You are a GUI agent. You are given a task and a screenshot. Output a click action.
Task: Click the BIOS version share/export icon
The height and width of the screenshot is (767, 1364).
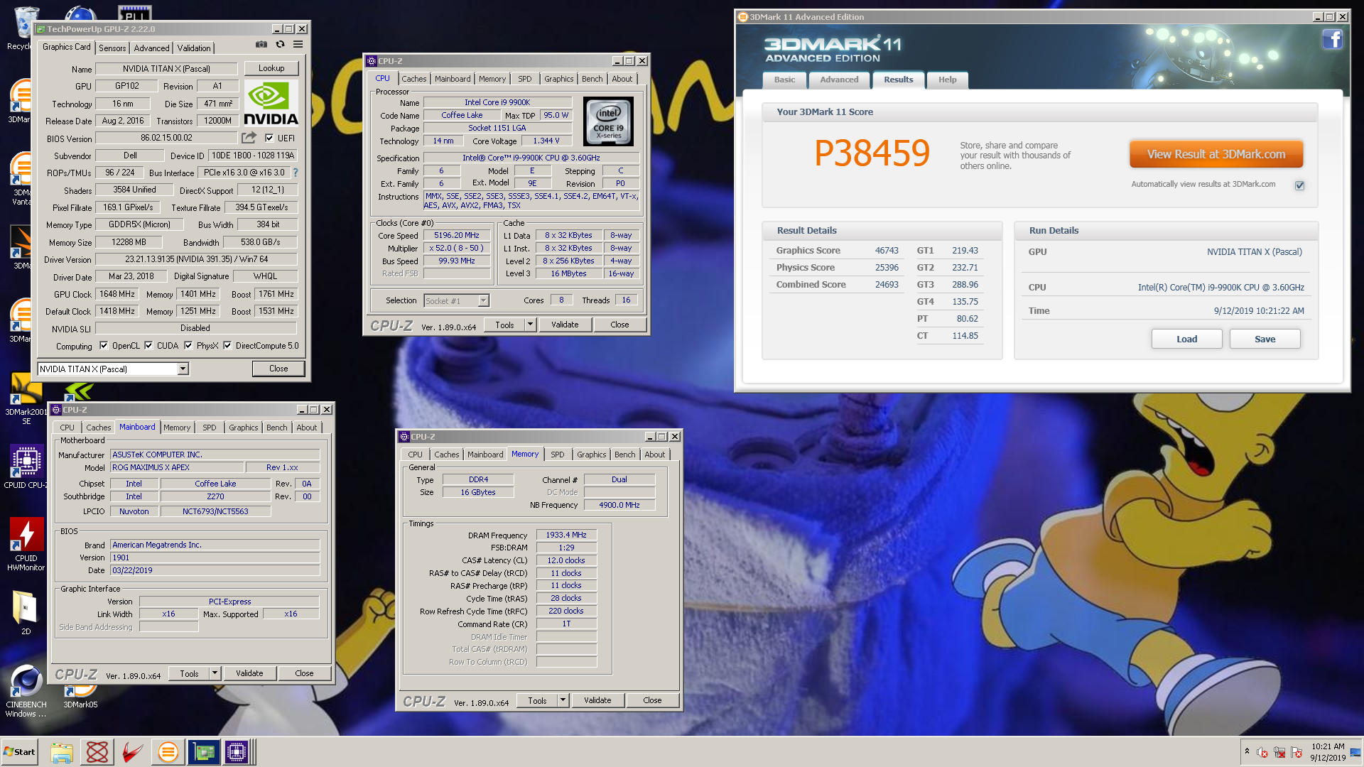coord(249,138)
